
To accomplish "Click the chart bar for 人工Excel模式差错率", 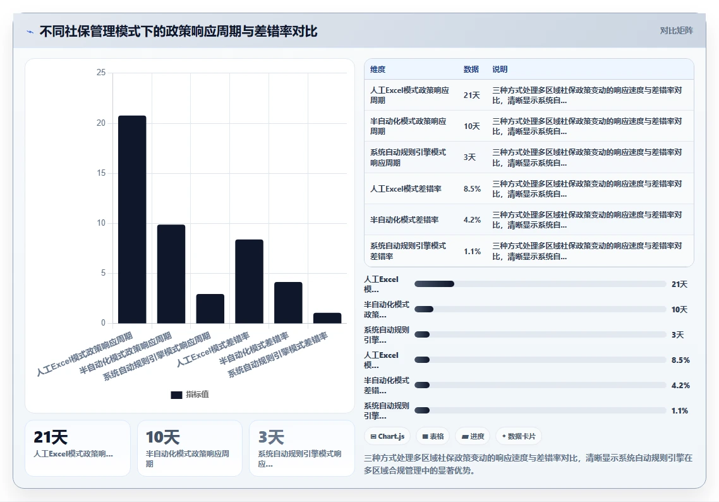I will coord(249,281).
